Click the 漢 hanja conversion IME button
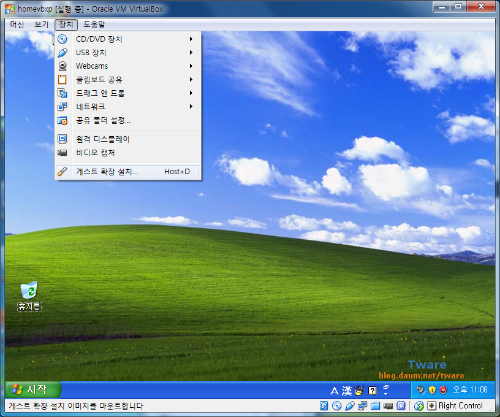 pos(347,391)
